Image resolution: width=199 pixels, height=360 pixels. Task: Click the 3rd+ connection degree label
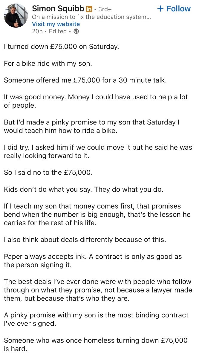tap(105, 9)
